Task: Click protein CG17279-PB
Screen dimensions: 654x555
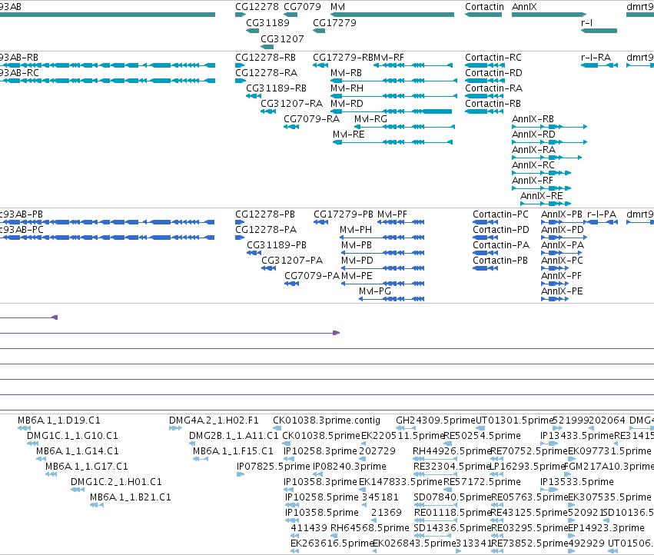Action: (344, 214)
